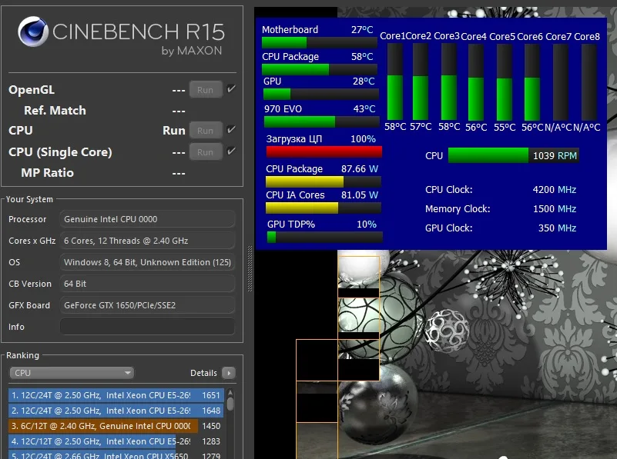Image resolution: width=617 pixels, height=459 pixels.
Task: Click the ranking list scrollbar thumb
Action: tap(230, 404)
